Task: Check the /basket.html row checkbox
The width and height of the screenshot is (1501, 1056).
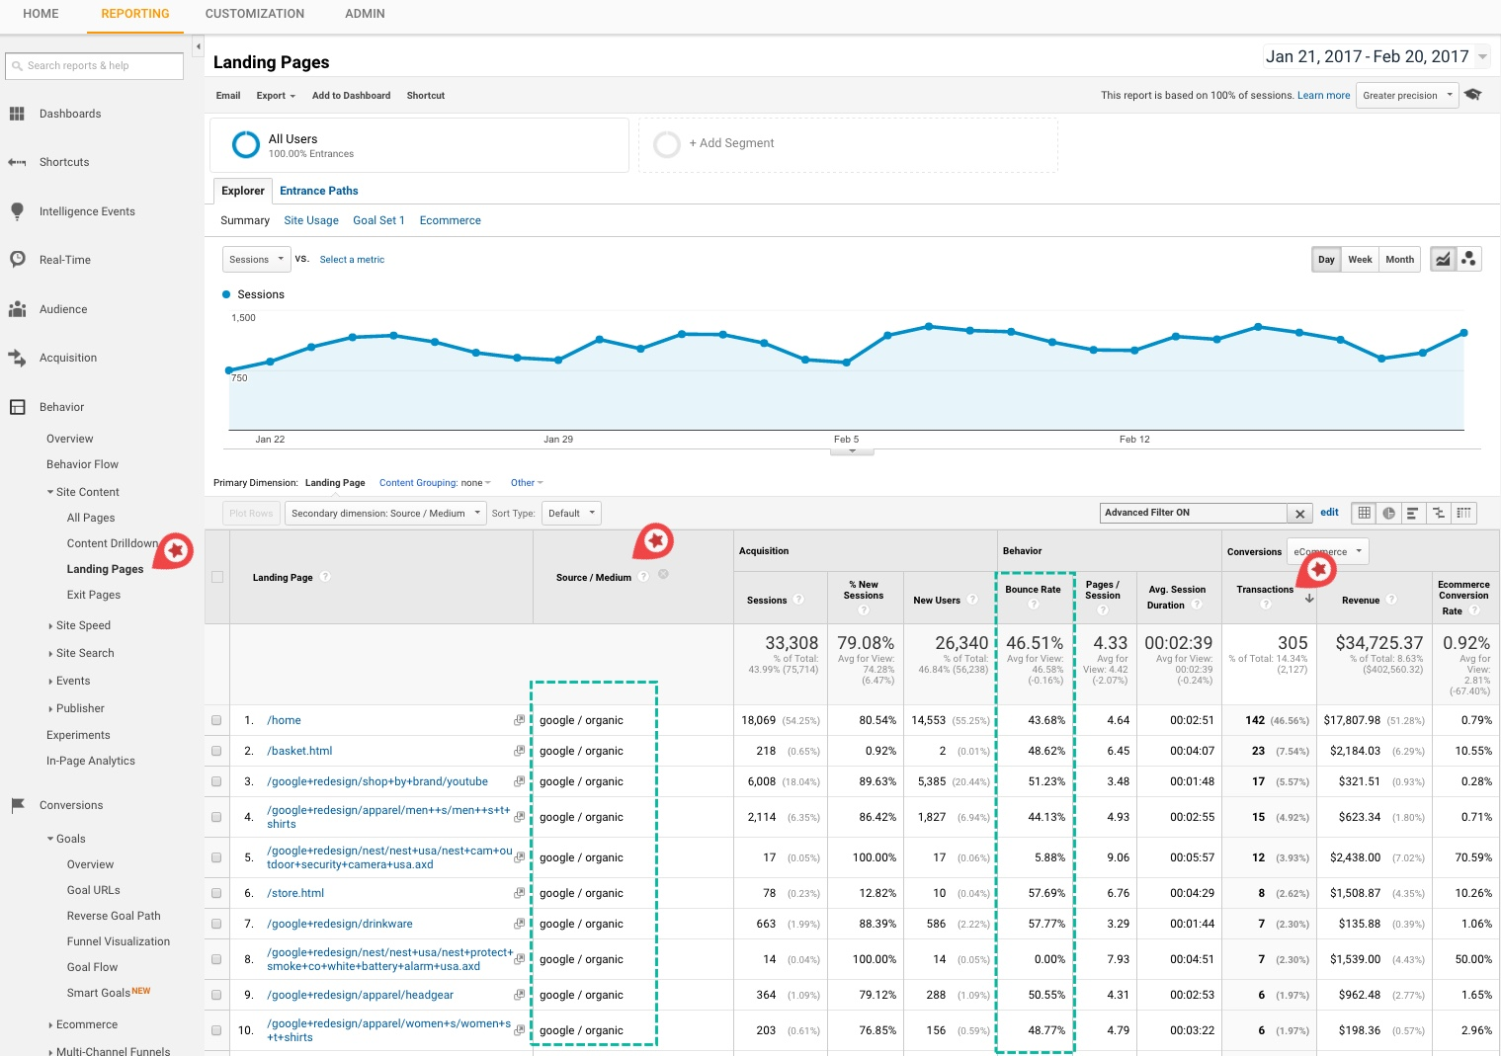Action: point(216,751)
